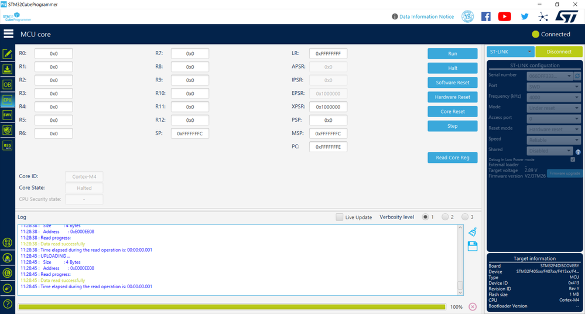Select verbosity level 1

(425, 217)
